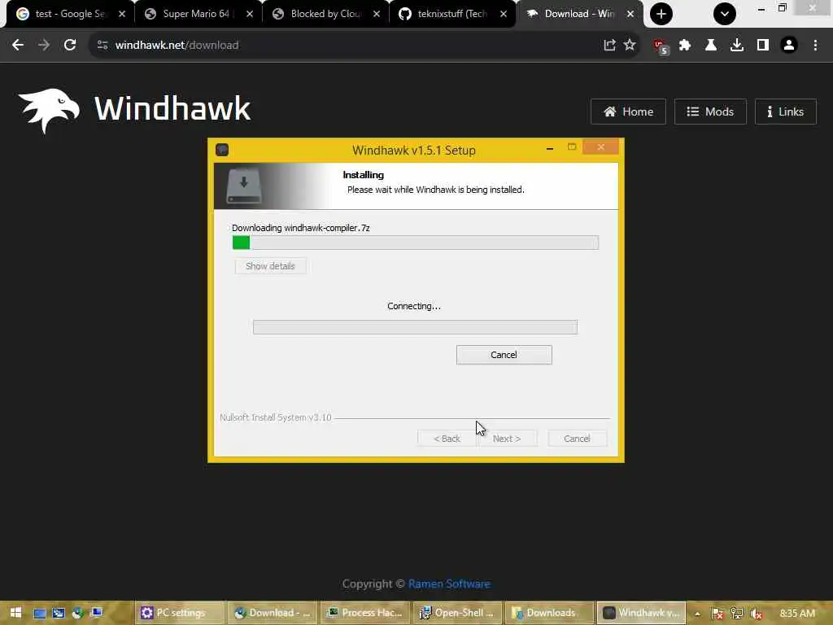Switch to Windhawk setup in taskbar

[642, 613]
